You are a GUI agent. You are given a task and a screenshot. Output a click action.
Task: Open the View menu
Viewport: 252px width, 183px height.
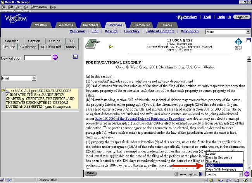point(19,7)
